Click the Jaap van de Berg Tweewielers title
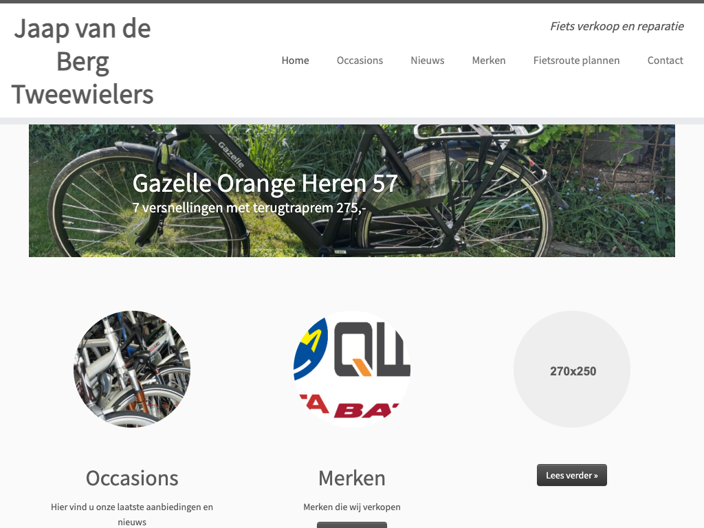The width and height of the screenshot is (704, 528). pos(82,61)
